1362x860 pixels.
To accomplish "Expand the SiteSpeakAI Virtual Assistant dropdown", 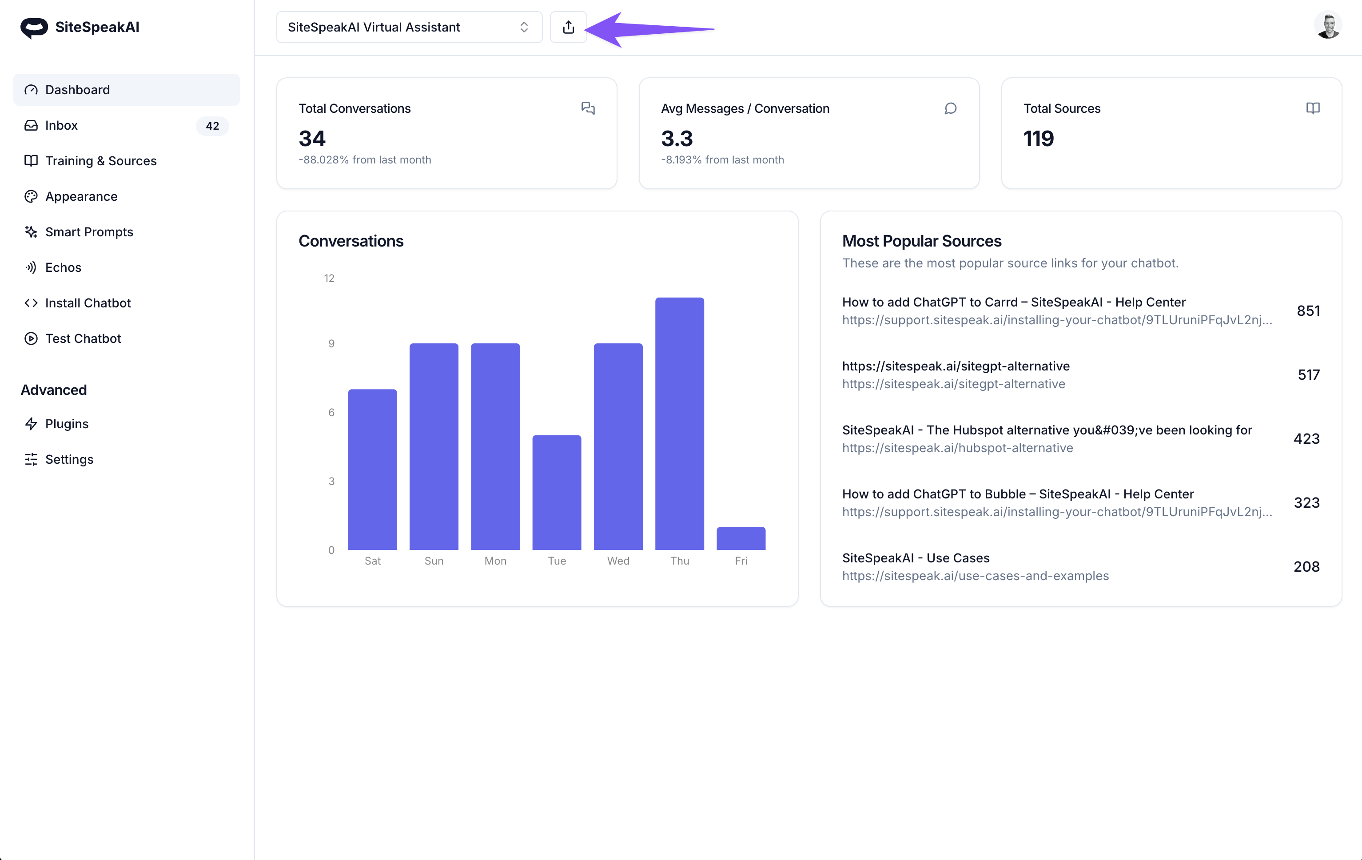I will pyautogui.click(x=408, y=27).
